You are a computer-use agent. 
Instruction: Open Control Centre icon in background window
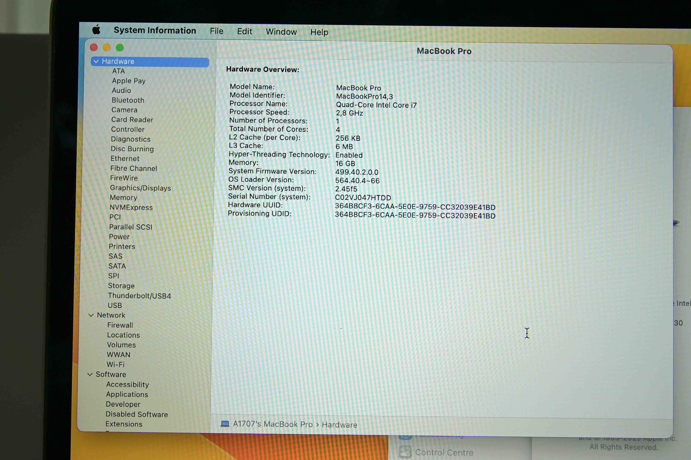coord(405,452)
